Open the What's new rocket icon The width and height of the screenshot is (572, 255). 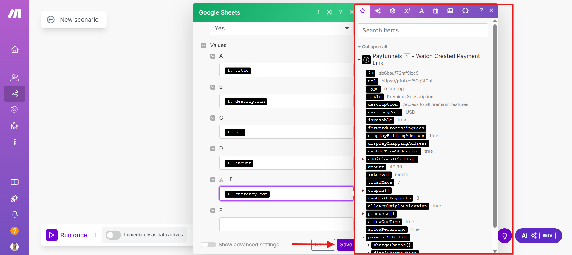(x=15, y=198)
